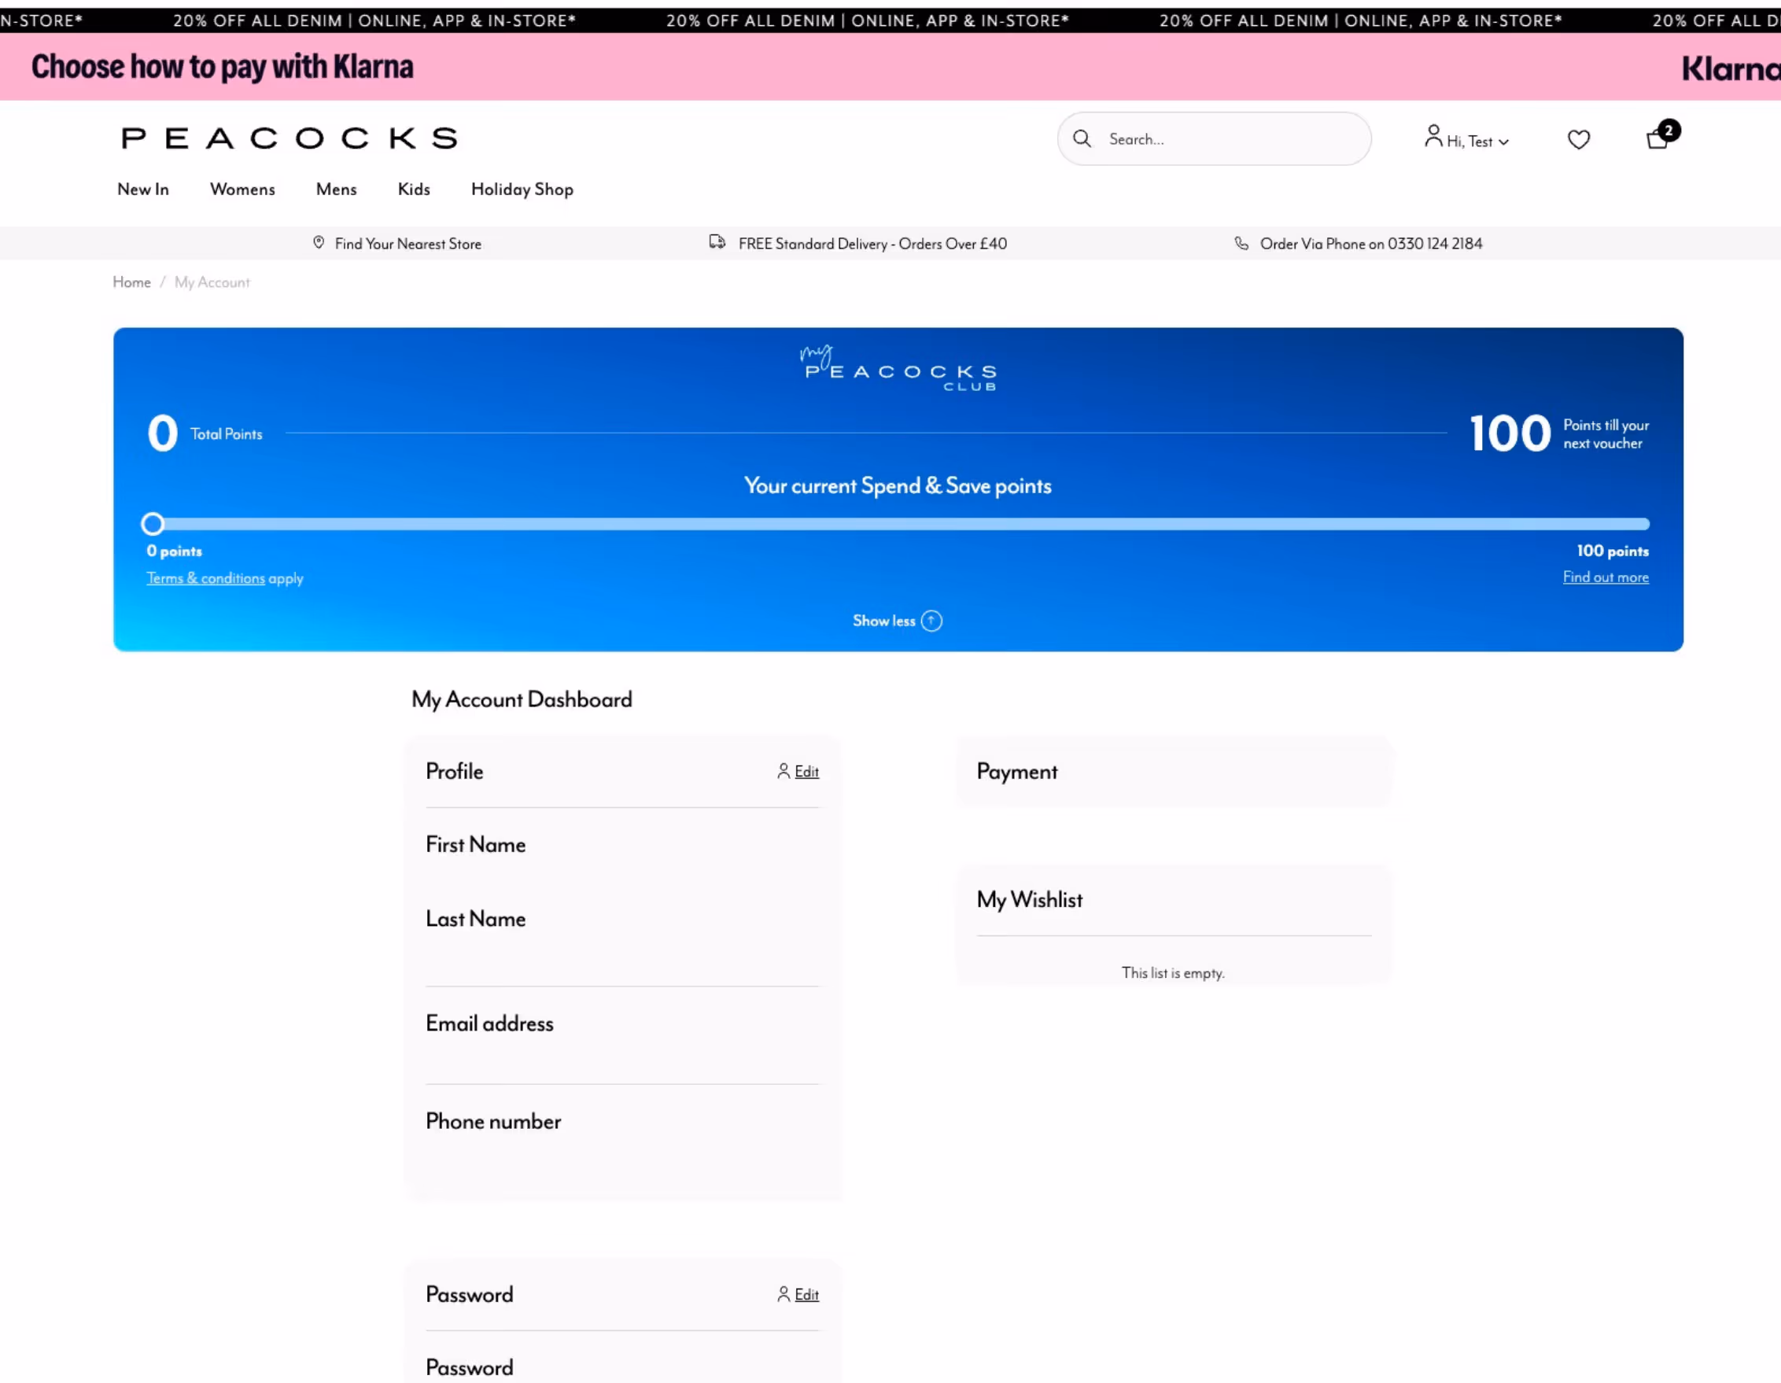Click the search magnifier icon

click(1082, 138)
